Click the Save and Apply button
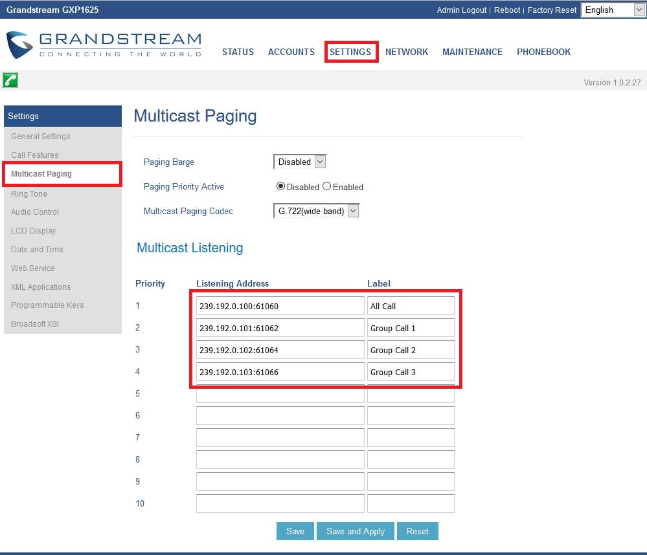 pyautogui.click(x=356, y=531)
